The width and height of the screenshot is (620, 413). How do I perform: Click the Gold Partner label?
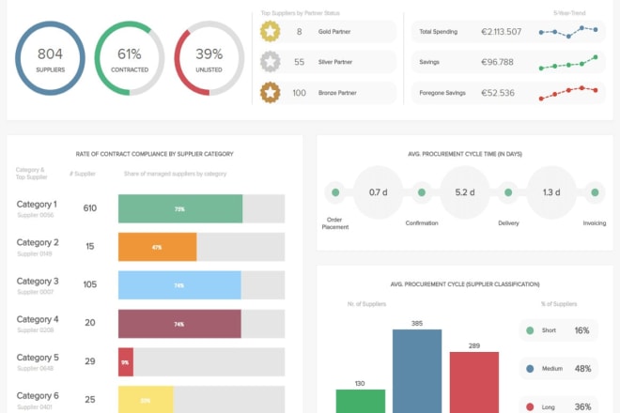pos(334,32)
